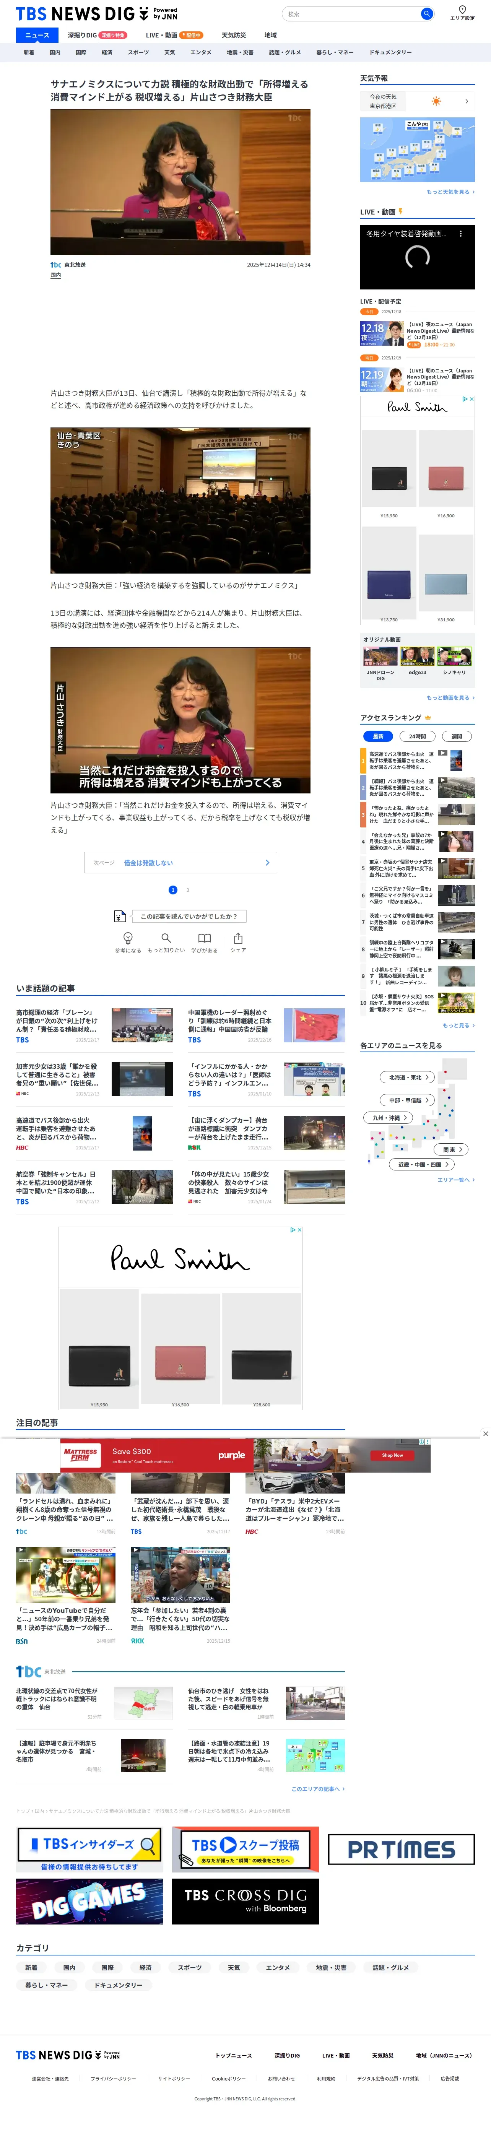Select ドキュメンタリー category pill at bottom
This screenshot has height=2152, width=491.
(119, 1985)
